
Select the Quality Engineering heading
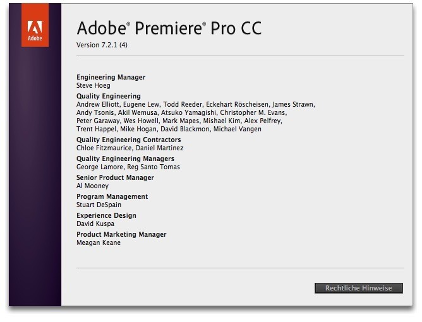click(x=108, y=96)
